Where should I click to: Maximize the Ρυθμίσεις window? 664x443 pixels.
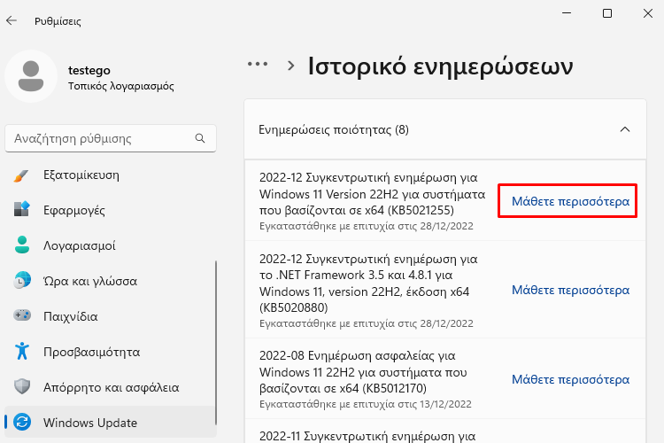(606, 13)
